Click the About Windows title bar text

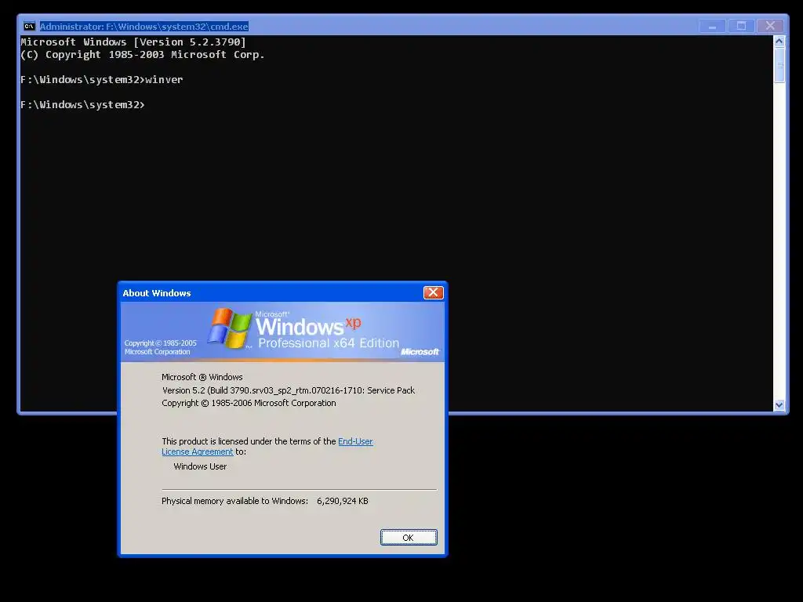pos(157,293)
